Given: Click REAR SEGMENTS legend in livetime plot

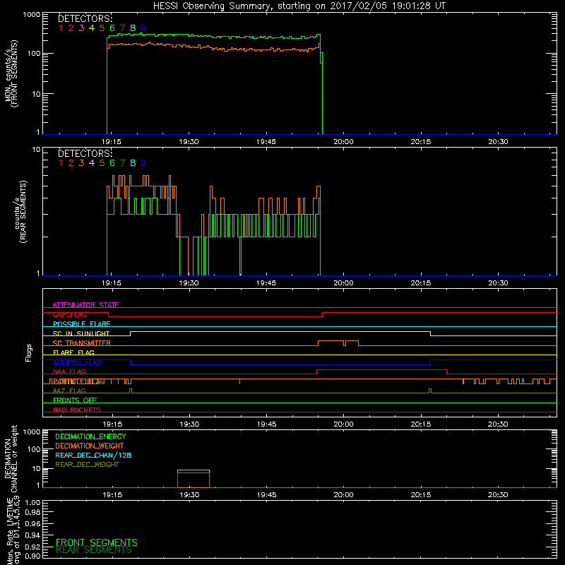Looking at the screenshot, I should click(94, 550).
